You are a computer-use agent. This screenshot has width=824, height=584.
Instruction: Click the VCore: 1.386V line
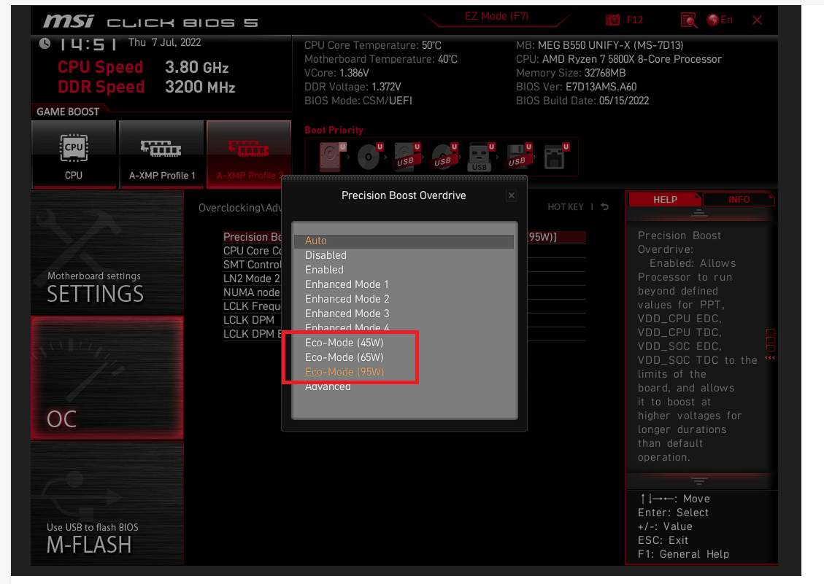click(x=336, y=72)
